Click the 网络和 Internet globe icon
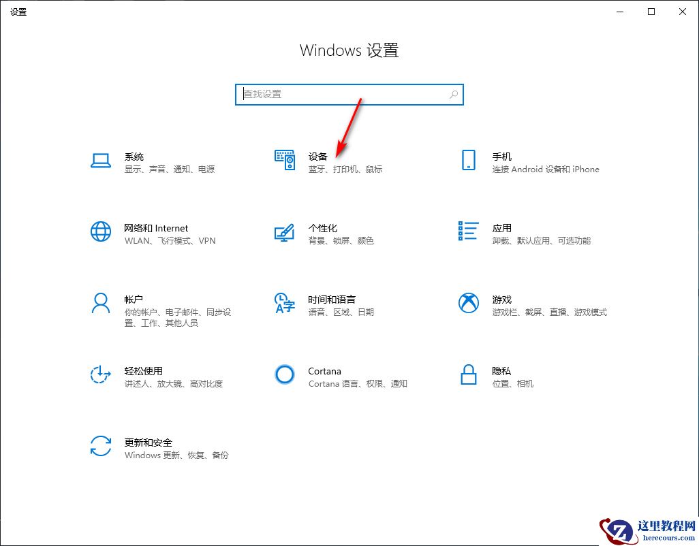Screen dimensions: 699x546 [101, 232]
